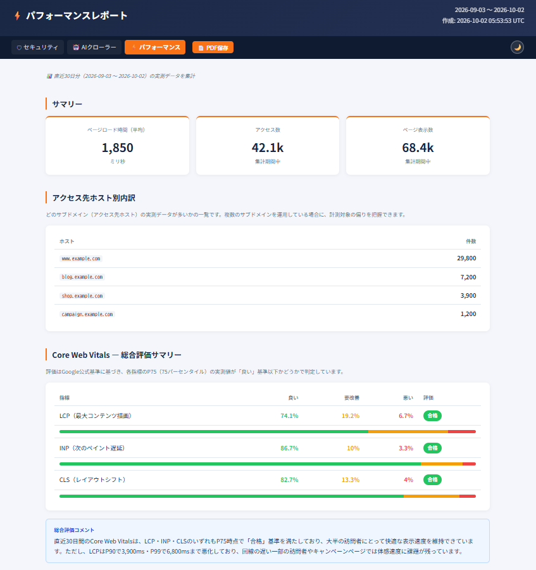Viewport: 536px width, 570px height.
Task: Click the LCP needs-improvement value 19.2%
Action: pos(351,416)
